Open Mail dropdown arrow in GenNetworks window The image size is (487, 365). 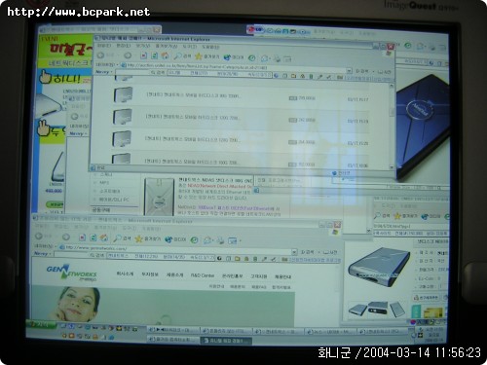tap(213, 240)
